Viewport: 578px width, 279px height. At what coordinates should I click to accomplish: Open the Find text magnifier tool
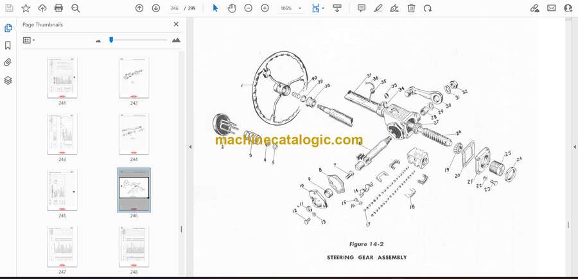click(76, 8)
